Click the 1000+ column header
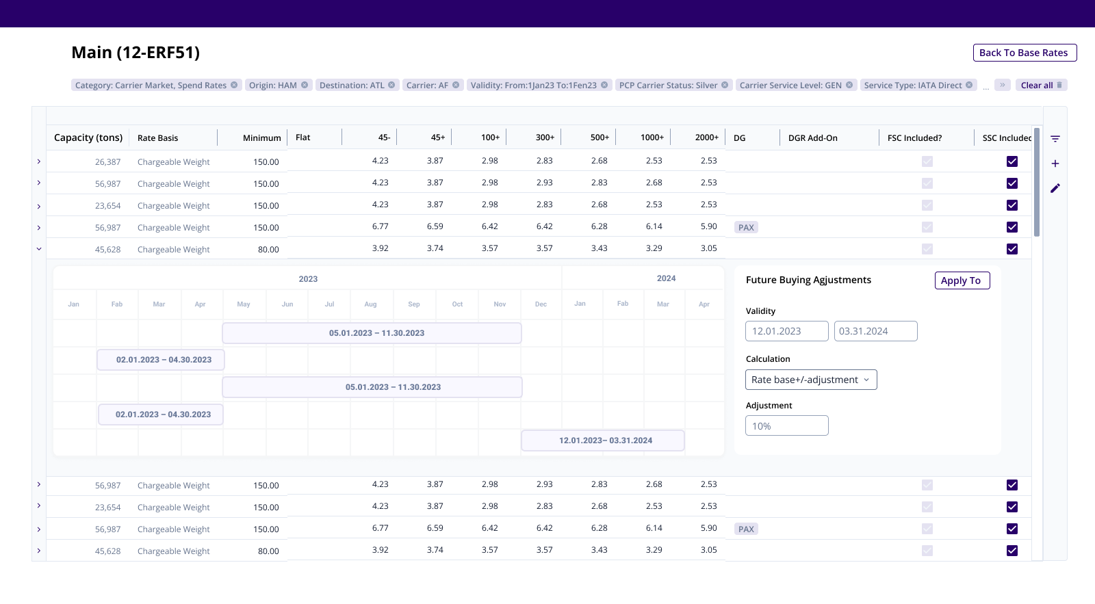Screen dimensions: 1095x604 pyautogui.click(x=652, y=137)
